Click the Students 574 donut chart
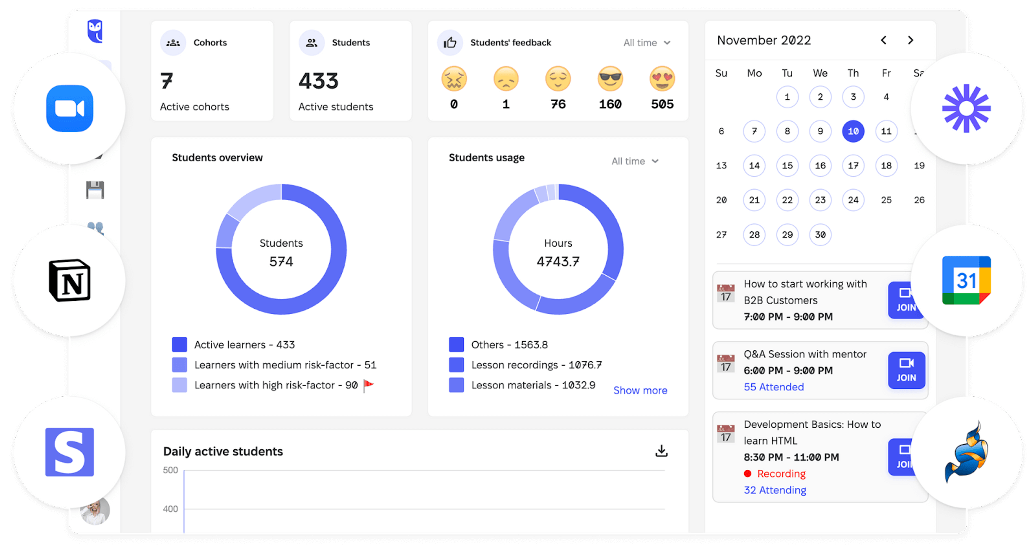The height and width of the screenshot is (550, 1036). coord(281,249)
